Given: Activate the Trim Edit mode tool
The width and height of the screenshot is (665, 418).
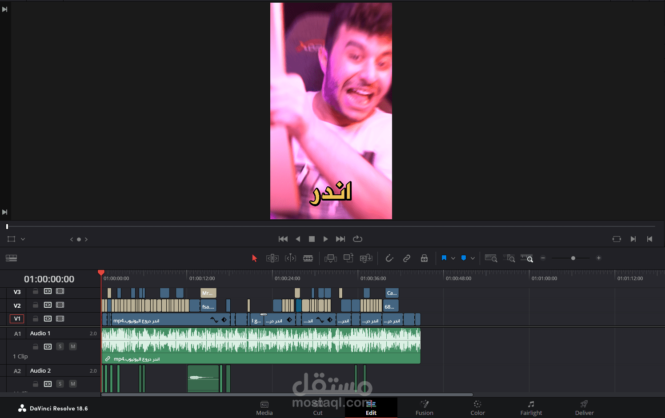Looking at the screenshot, I should 272,258.
